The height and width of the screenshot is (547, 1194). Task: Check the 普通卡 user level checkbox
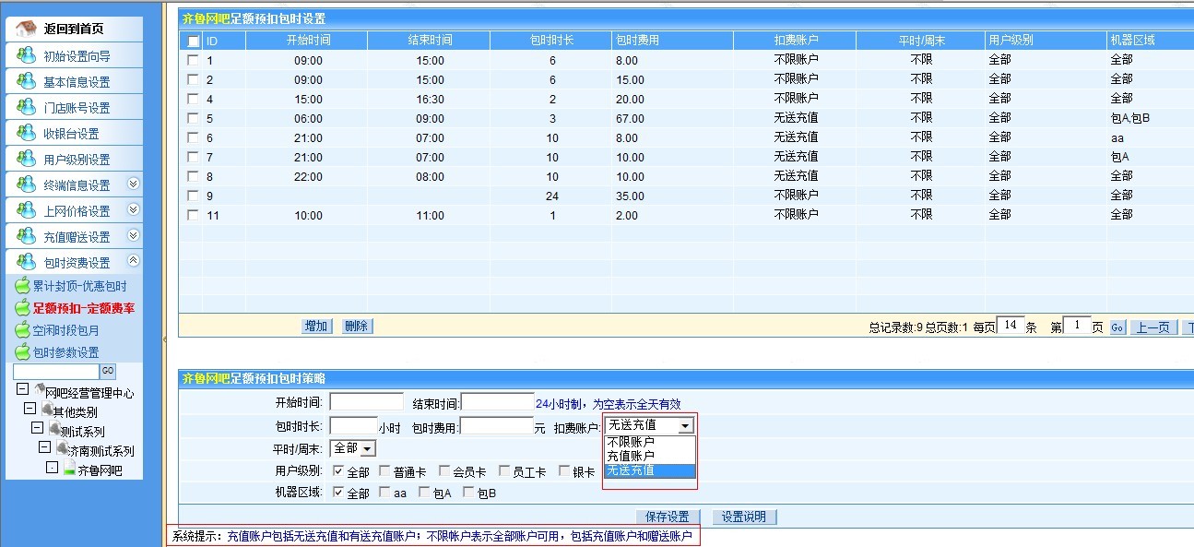tap(384, 472)
